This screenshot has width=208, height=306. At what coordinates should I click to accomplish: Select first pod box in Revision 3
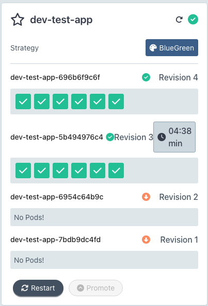[x=23, y=171]
